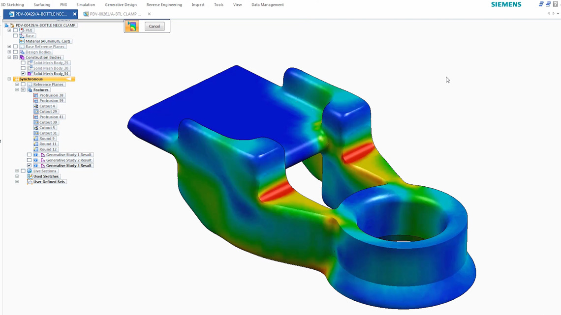Check the Generative Study 1 Result checkbox
The height and width of the screenshot is (315, 561).
tap(30, 155)
